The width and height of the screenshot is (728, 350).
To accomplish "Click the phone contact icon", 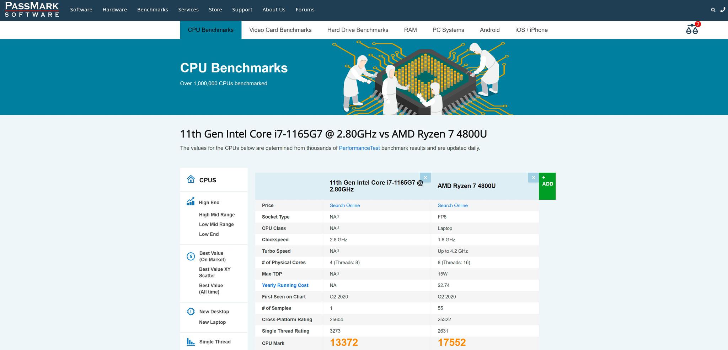I will pos(722,10).
